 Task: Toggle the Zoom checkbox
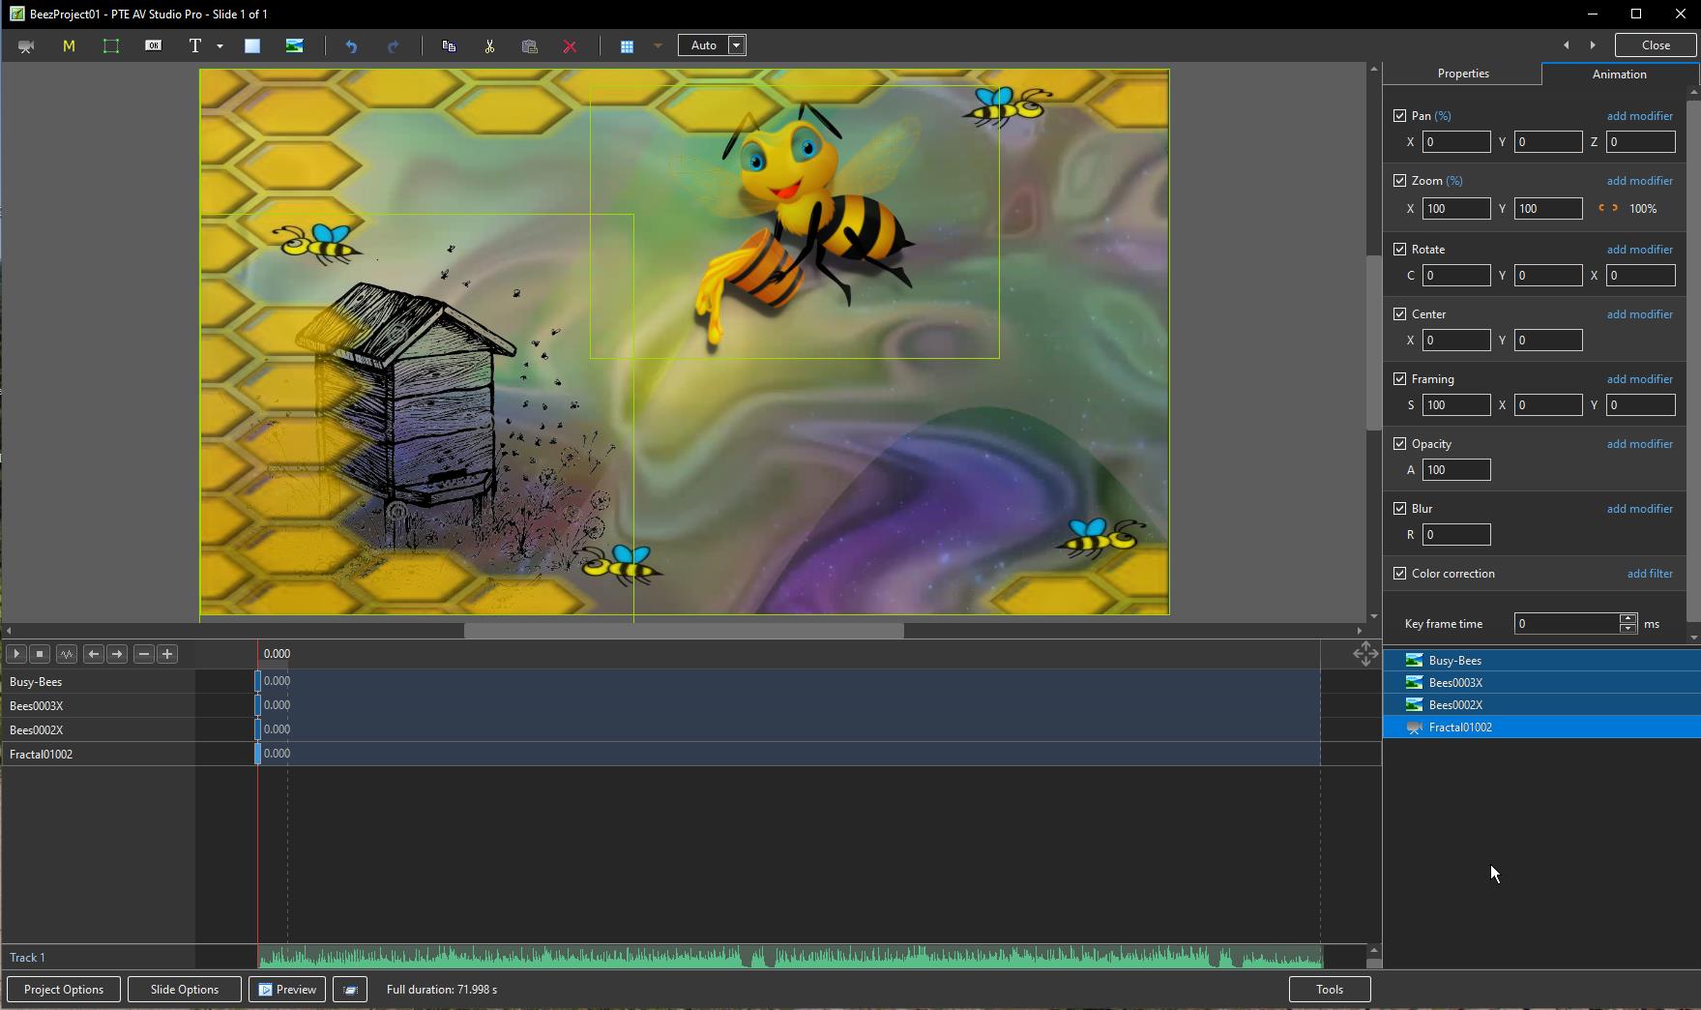point(1399,181)
